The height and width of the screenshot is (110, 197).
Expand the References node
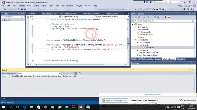pyautogui.click(x=135, y=30)
